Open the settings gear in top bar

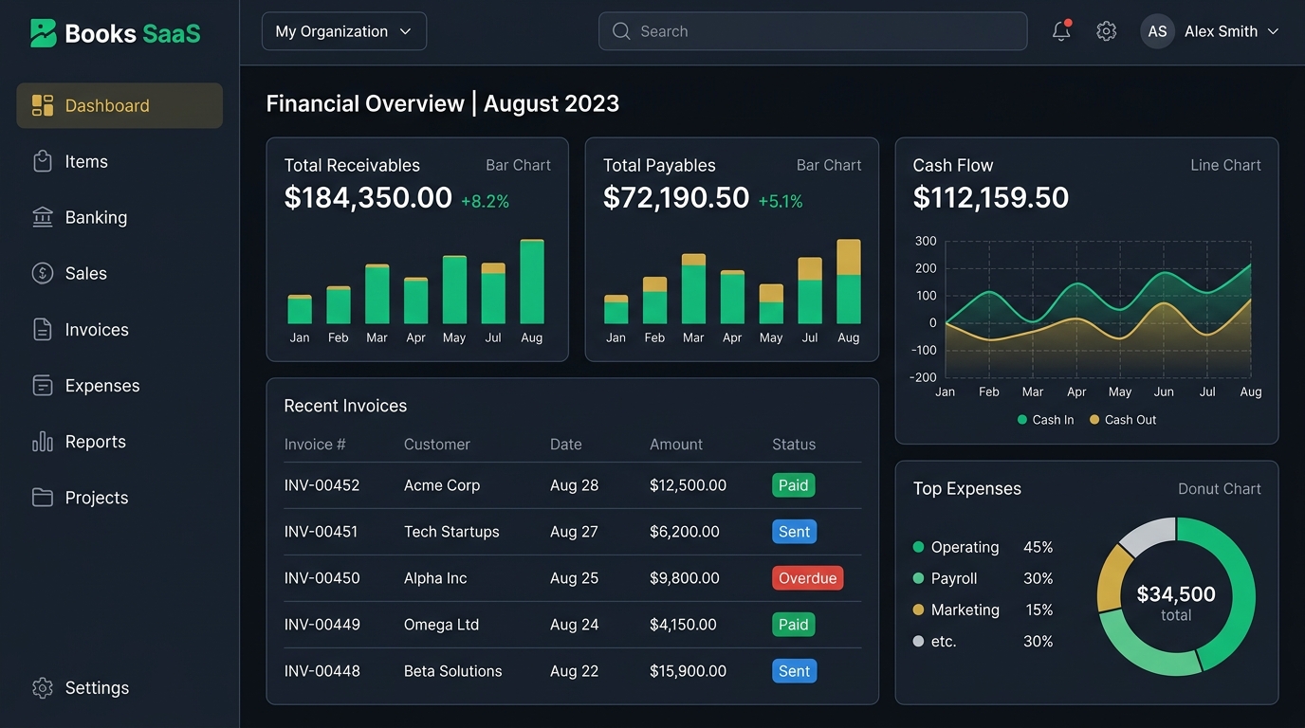click(1106, 31)
